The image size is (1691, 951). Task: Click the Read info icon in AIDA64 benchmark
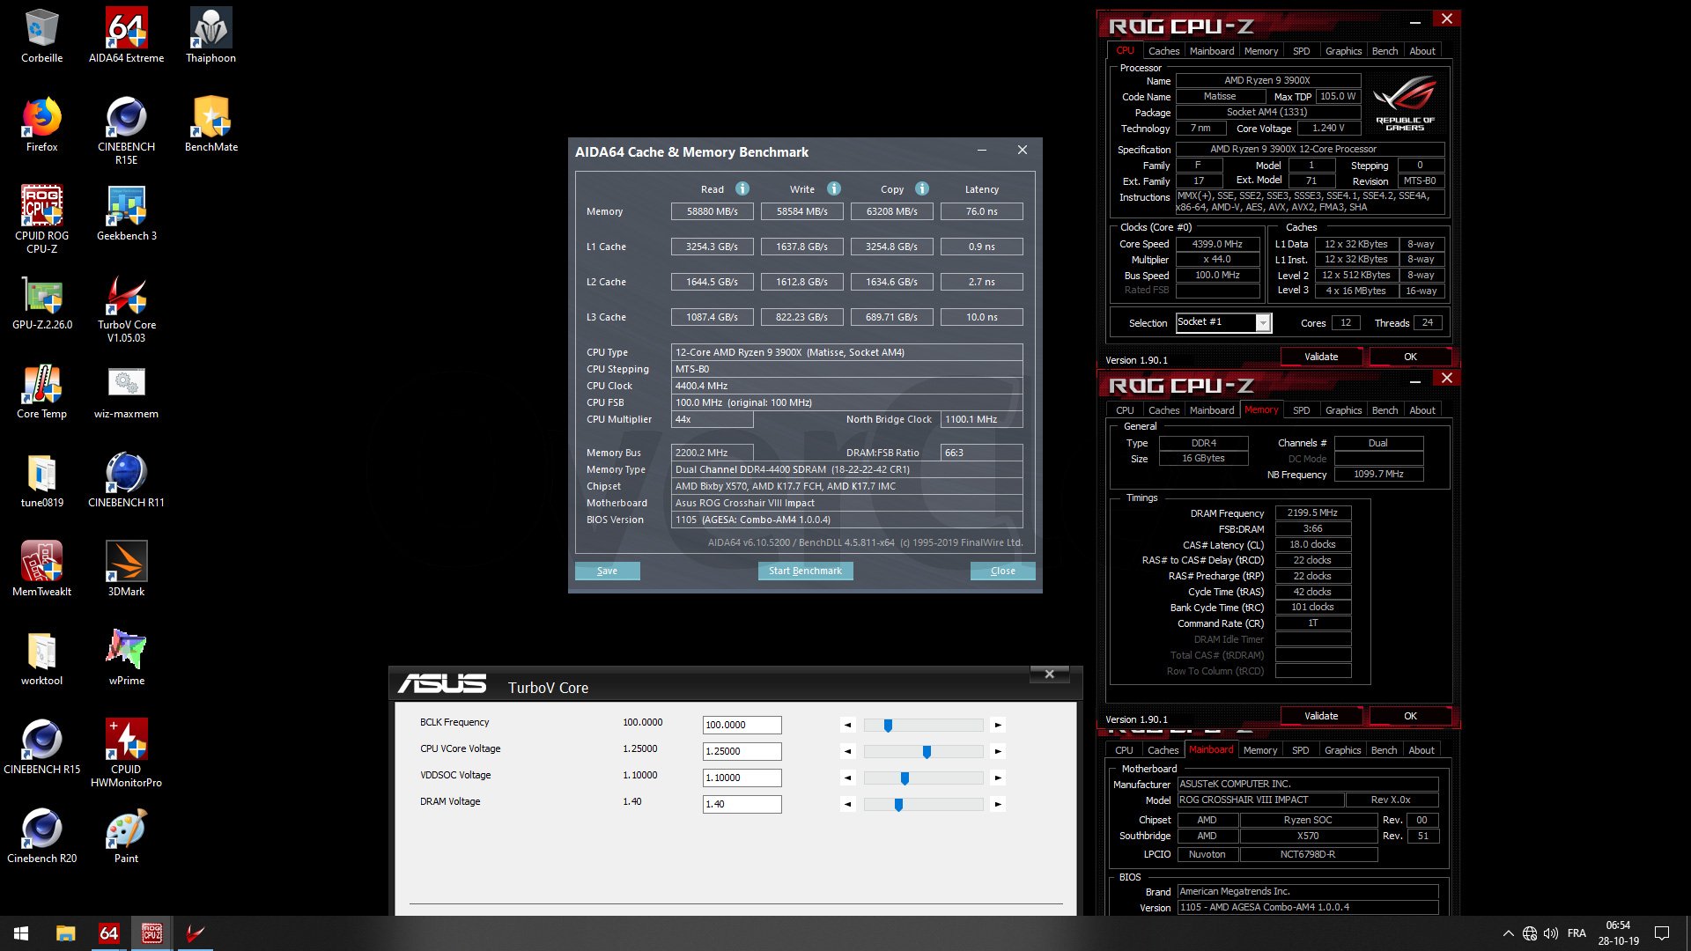pyautogui.click(x=742, y=188)
